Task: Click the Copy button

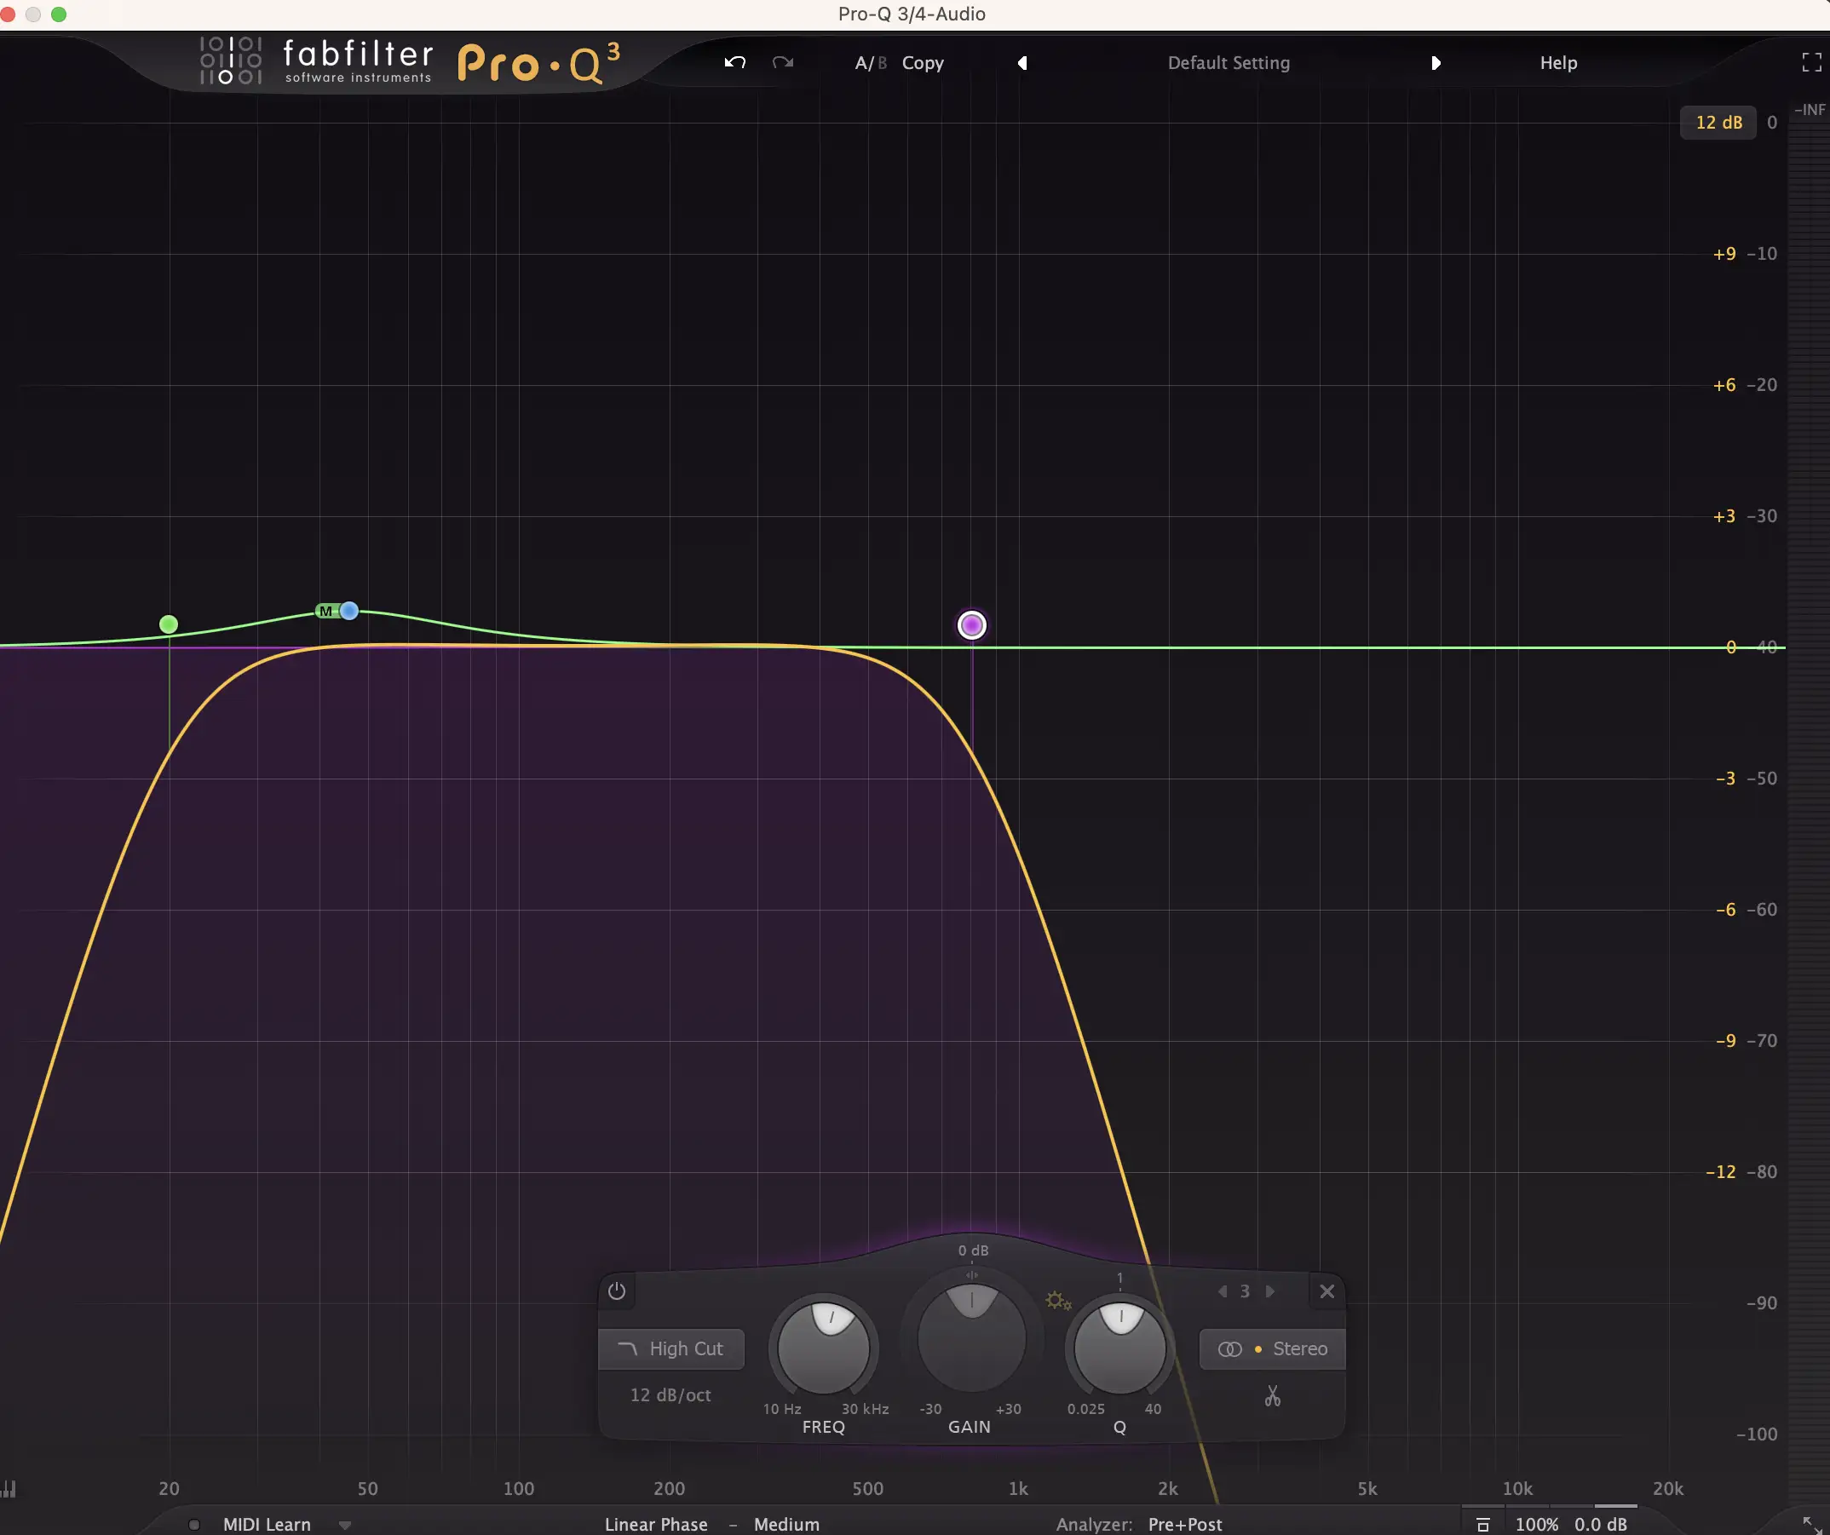Action: point(922,63)
